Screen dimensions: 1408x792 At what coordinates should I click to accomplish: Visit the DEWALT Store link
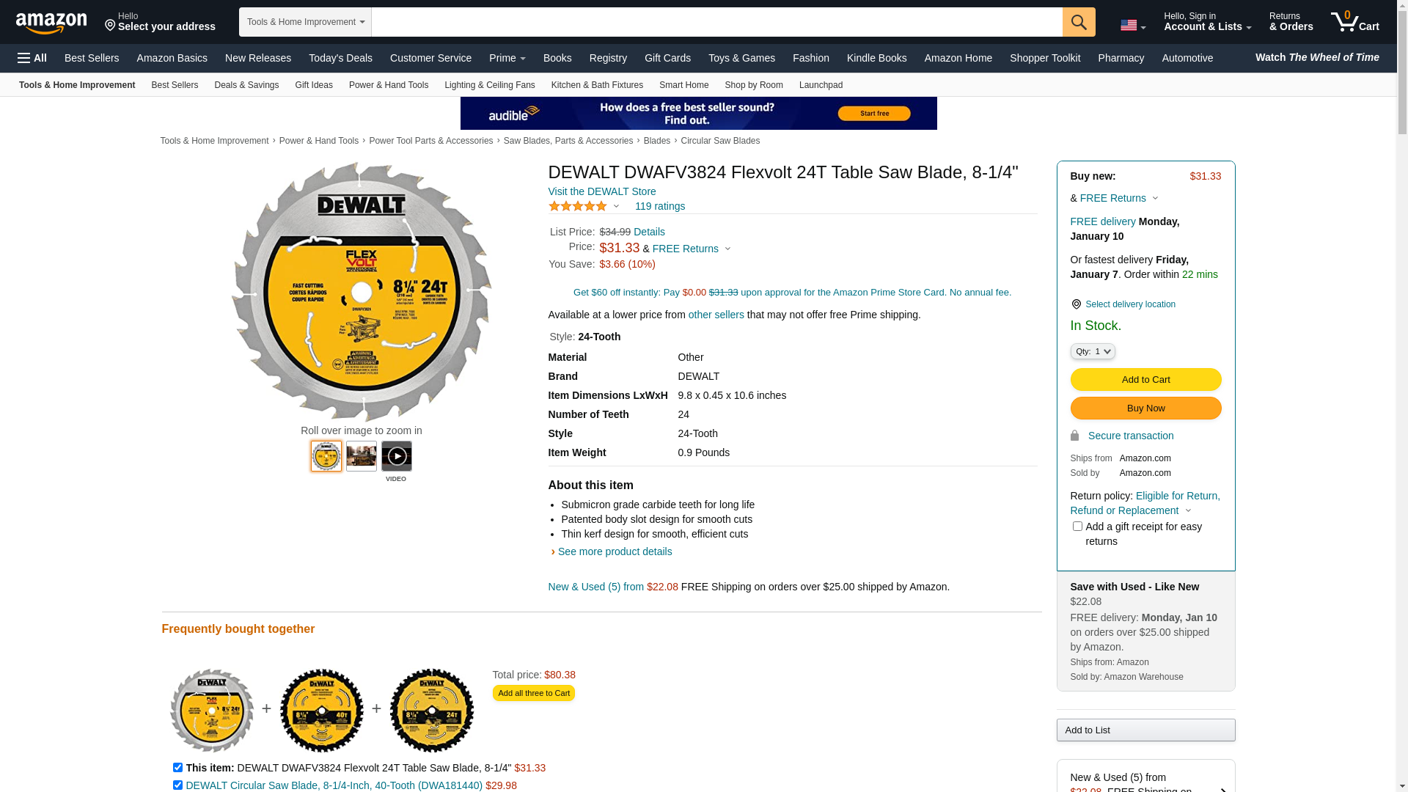[x=602, y=191]
